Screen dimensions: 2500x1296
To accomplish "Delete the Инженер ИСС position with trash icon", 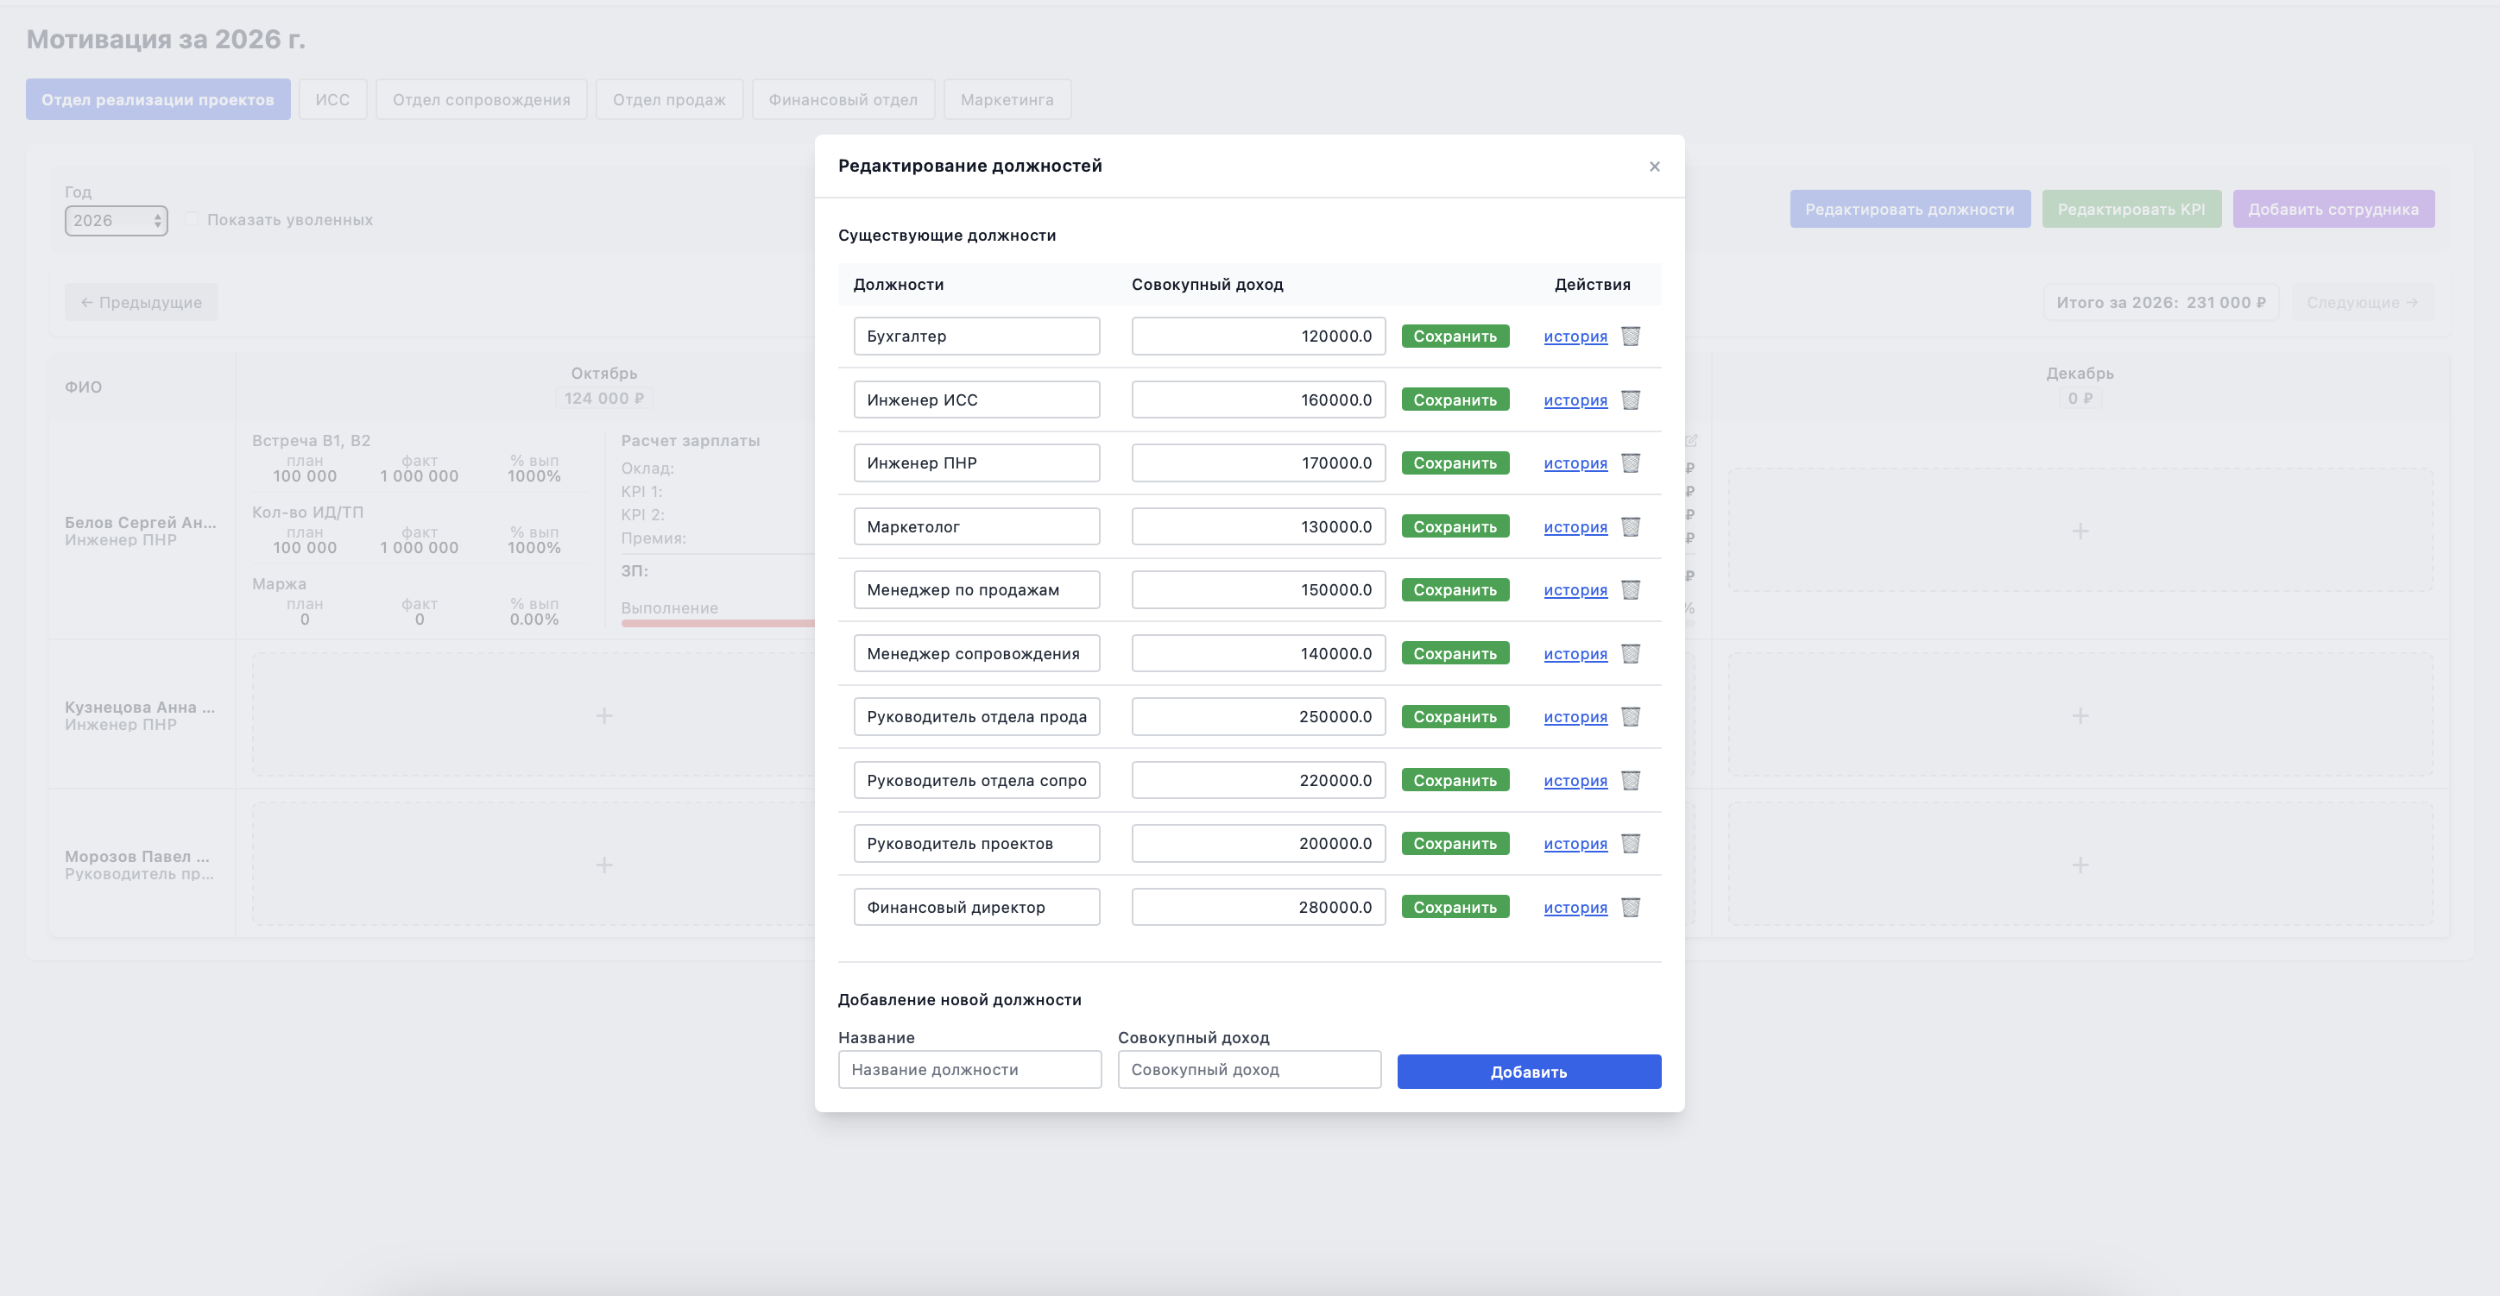I will [1631, 399].
